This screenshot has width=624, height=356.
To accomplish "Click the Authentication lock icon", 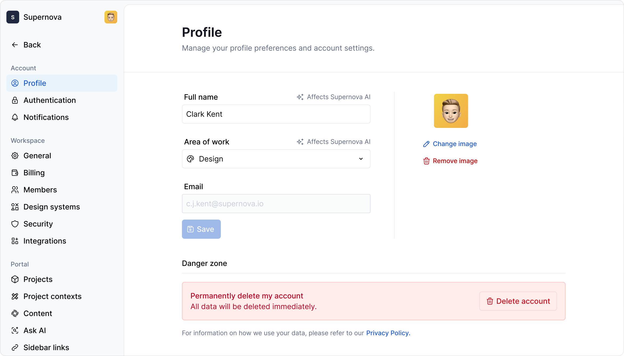I will point(15,100).
